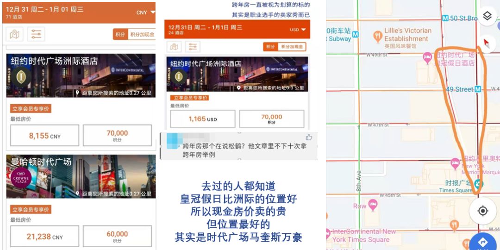Click the W 47th St street label
The height and width of the screenshot is (250, 500).
[x=378, y=125]
